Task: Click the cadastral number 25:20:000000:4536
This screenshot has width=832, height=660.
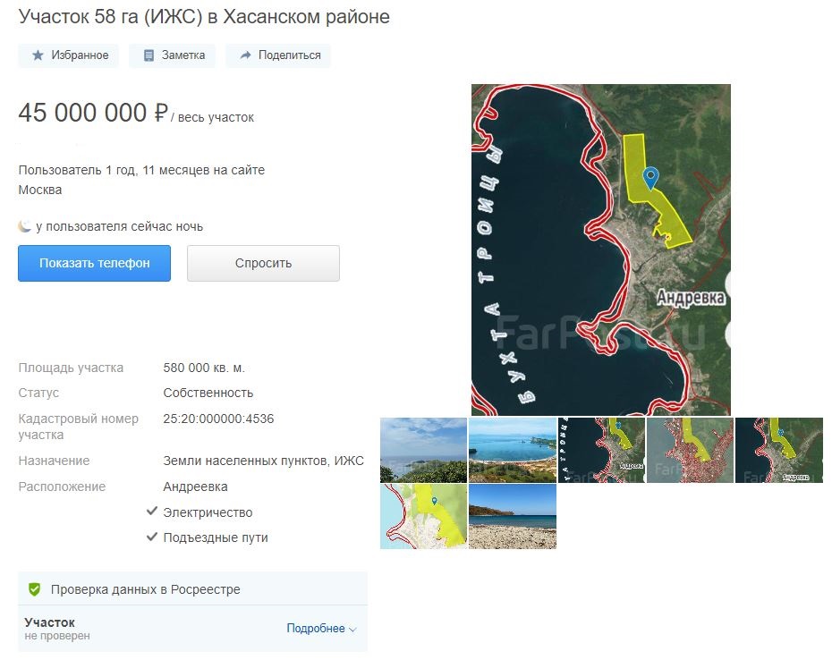Action: (218, 419)
